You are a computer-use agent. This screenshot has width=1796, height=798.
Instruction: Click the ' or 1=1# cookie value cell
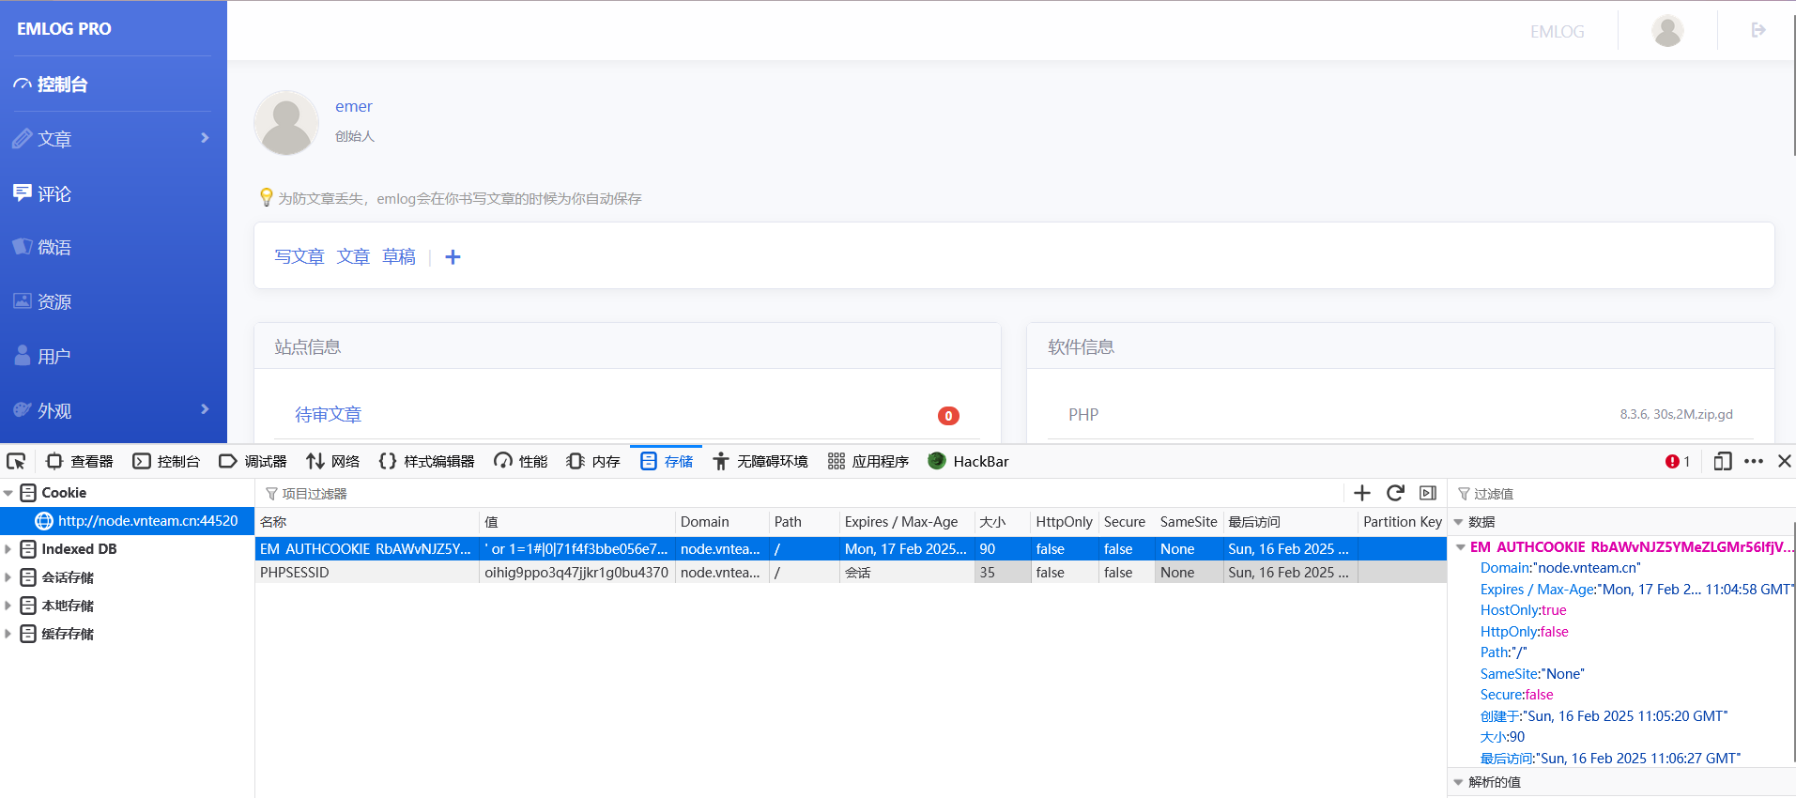[x=576, y=549]
